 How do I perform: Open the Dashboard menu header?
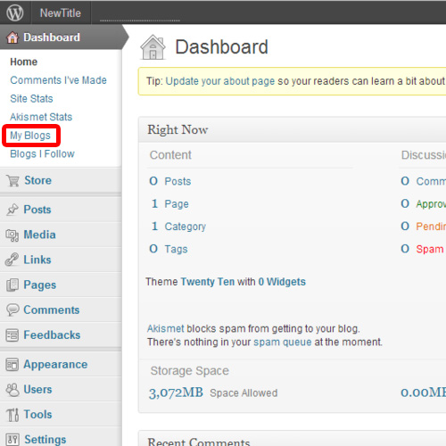click(61, 37)
